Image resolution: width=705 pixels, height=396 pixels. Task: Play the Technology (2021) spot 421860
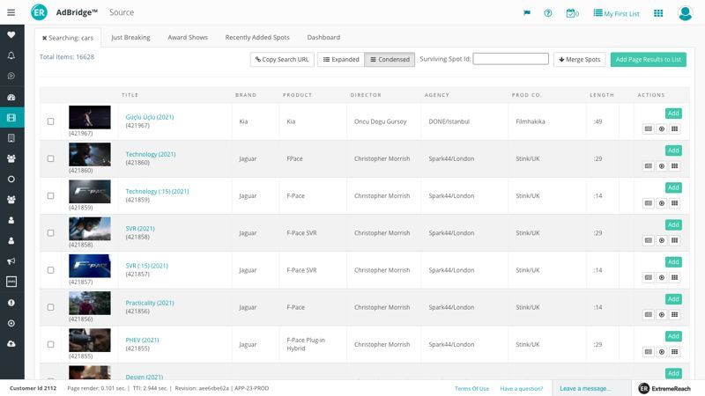662,166
